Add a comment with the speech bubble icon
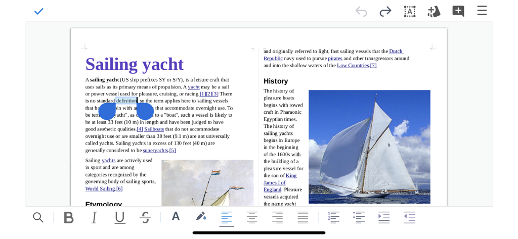 [458, 12]
